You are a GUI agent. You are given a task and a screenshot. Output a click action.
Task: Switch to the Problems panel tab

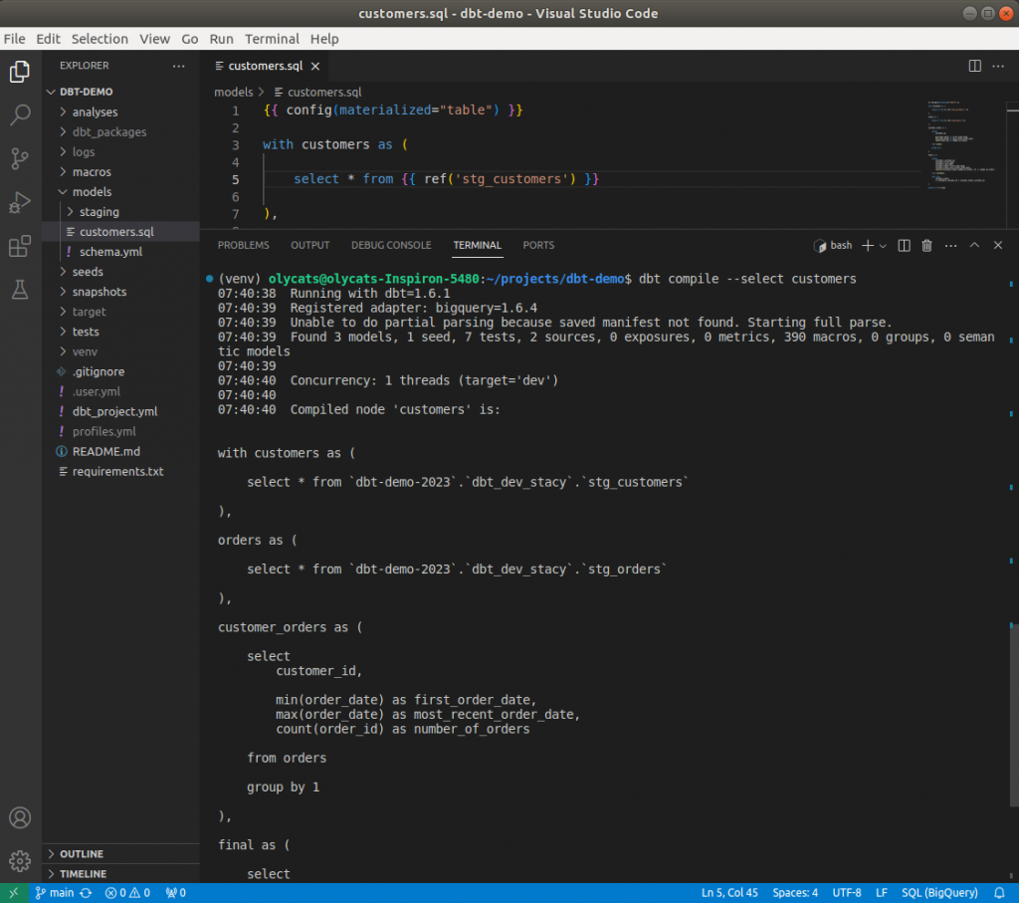coord(243,245)
